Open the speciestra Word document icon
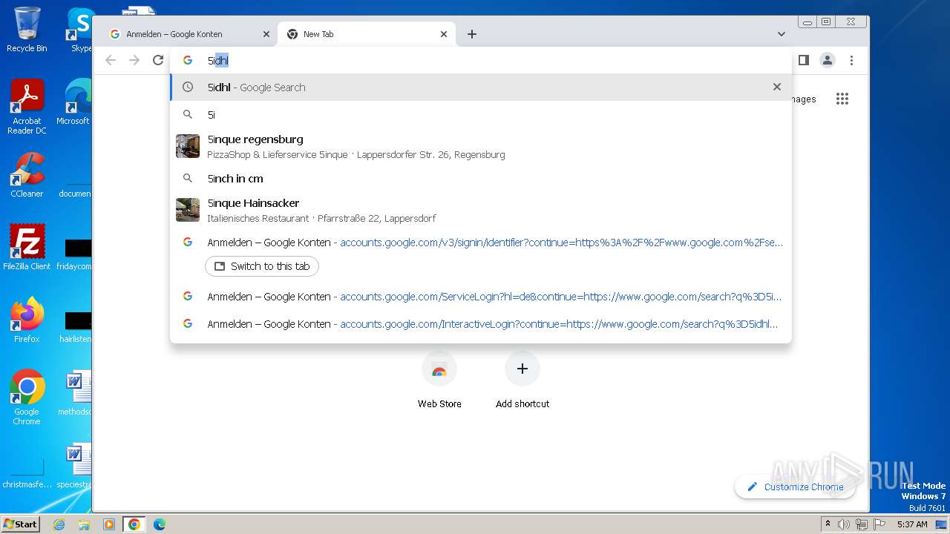Image resolution: width=950 pixels, height=534 pixels. [74, 466]
